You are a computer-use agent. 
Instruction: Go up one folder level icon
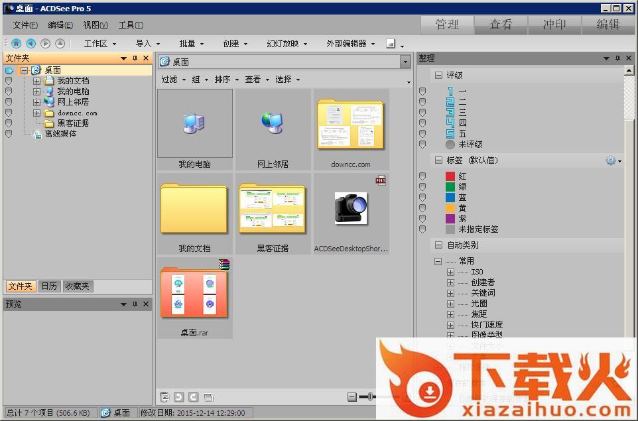point(60,43)
